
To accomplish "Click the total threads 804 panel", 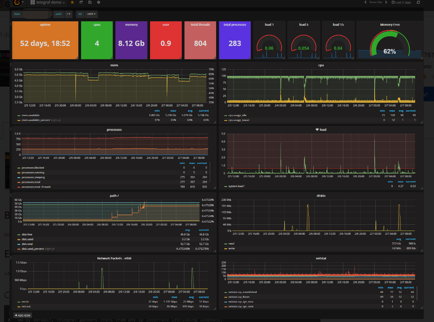I will click(x=200, y=40).
